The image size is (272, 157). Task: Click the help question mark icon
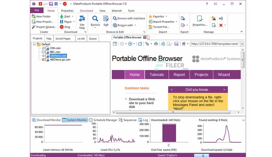pos(207,4)
